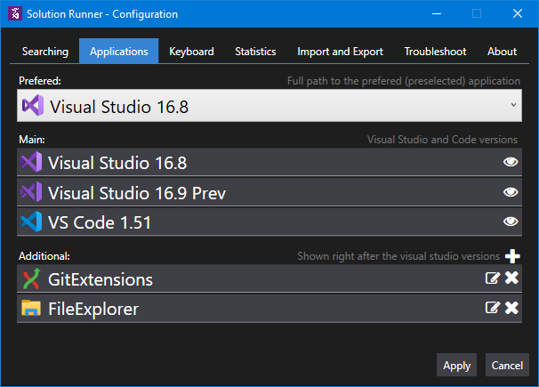Remove the GitExtensions entry

(x=512, y=278)
